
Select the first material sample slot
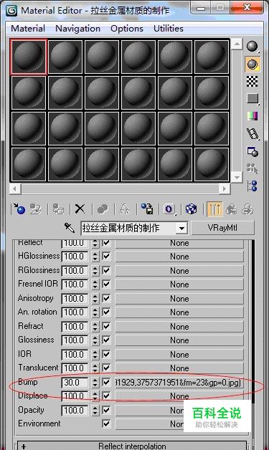[29, 57]
